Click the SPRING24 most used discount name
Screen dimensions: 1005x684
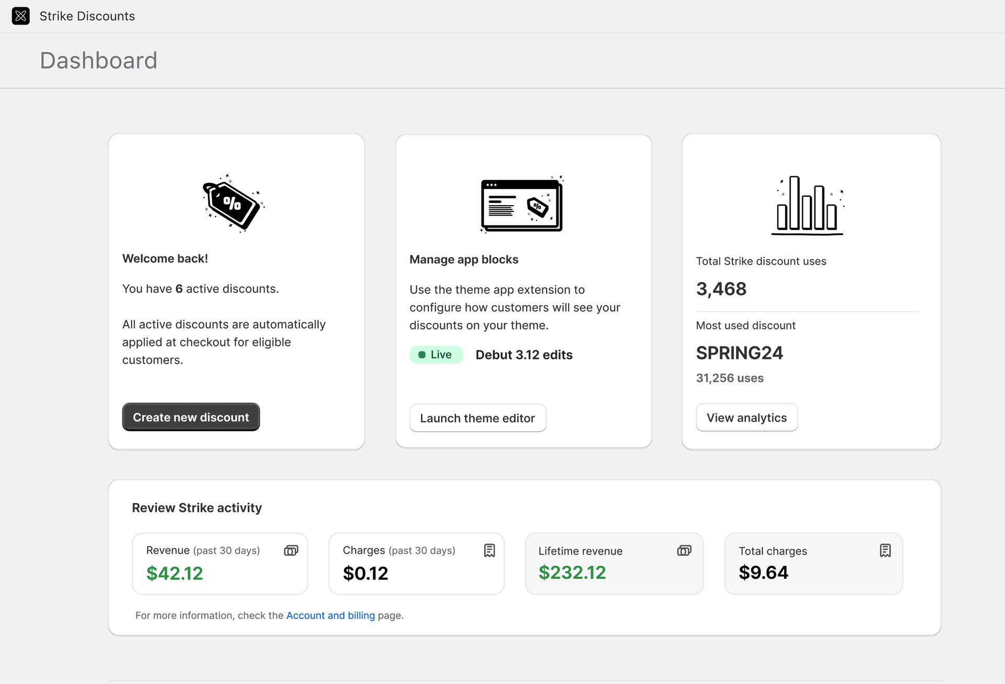point(739,353)
